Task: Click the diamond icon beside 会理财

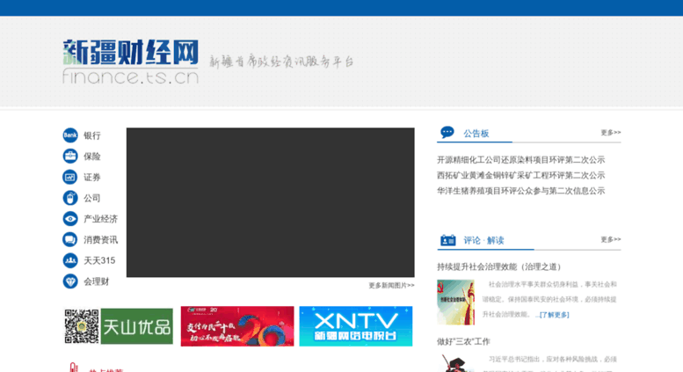Action: click(x=70, y=281)
